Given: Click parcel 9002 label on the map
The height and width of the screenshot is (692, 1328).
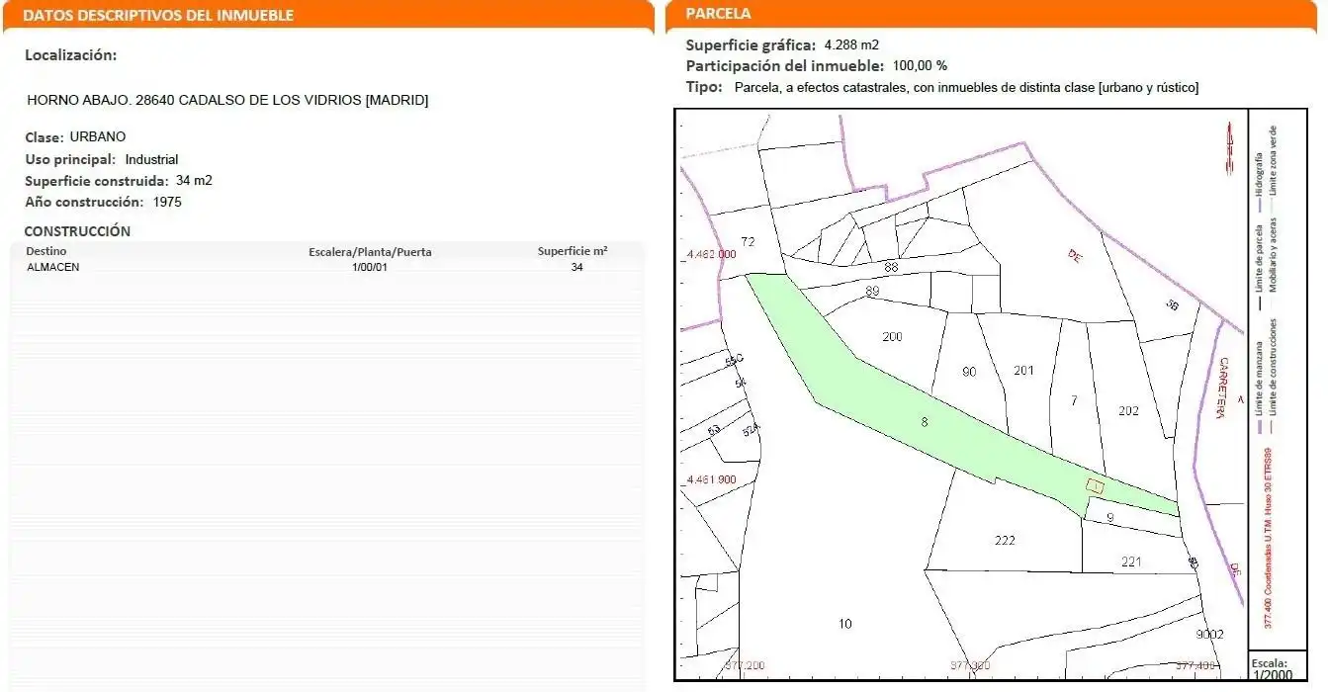Looking at the screenshot, I should [x=1210, y=635].
